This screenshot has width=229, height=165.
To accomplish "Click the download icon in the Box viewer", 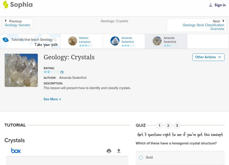I will coord(119,151).
